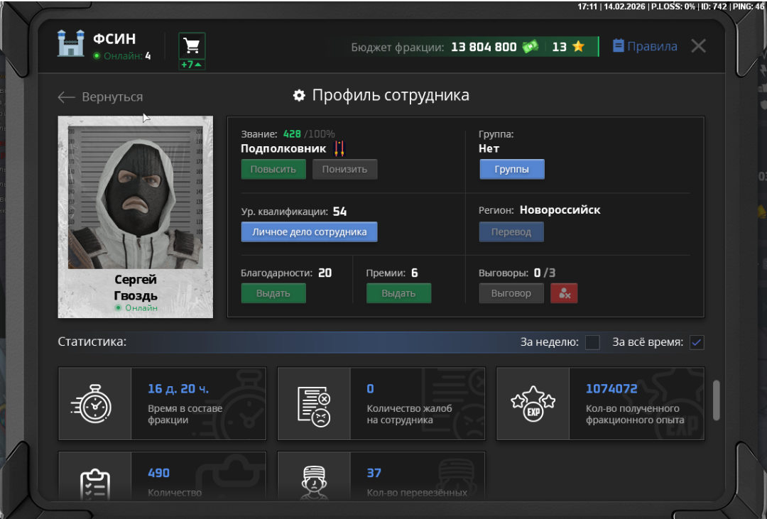
Task: Click the ФСИН castle faction icon
Action: click(x=71, y=44)
